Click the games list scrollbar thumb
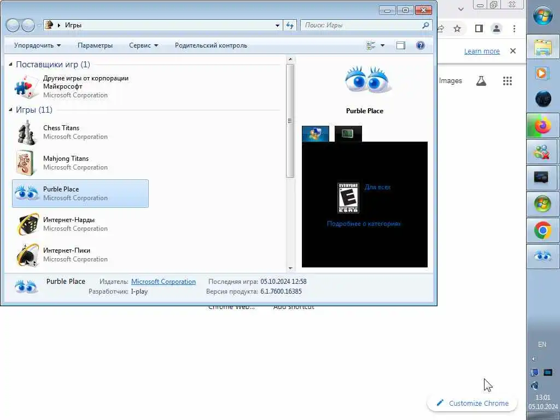 (290, 121)
